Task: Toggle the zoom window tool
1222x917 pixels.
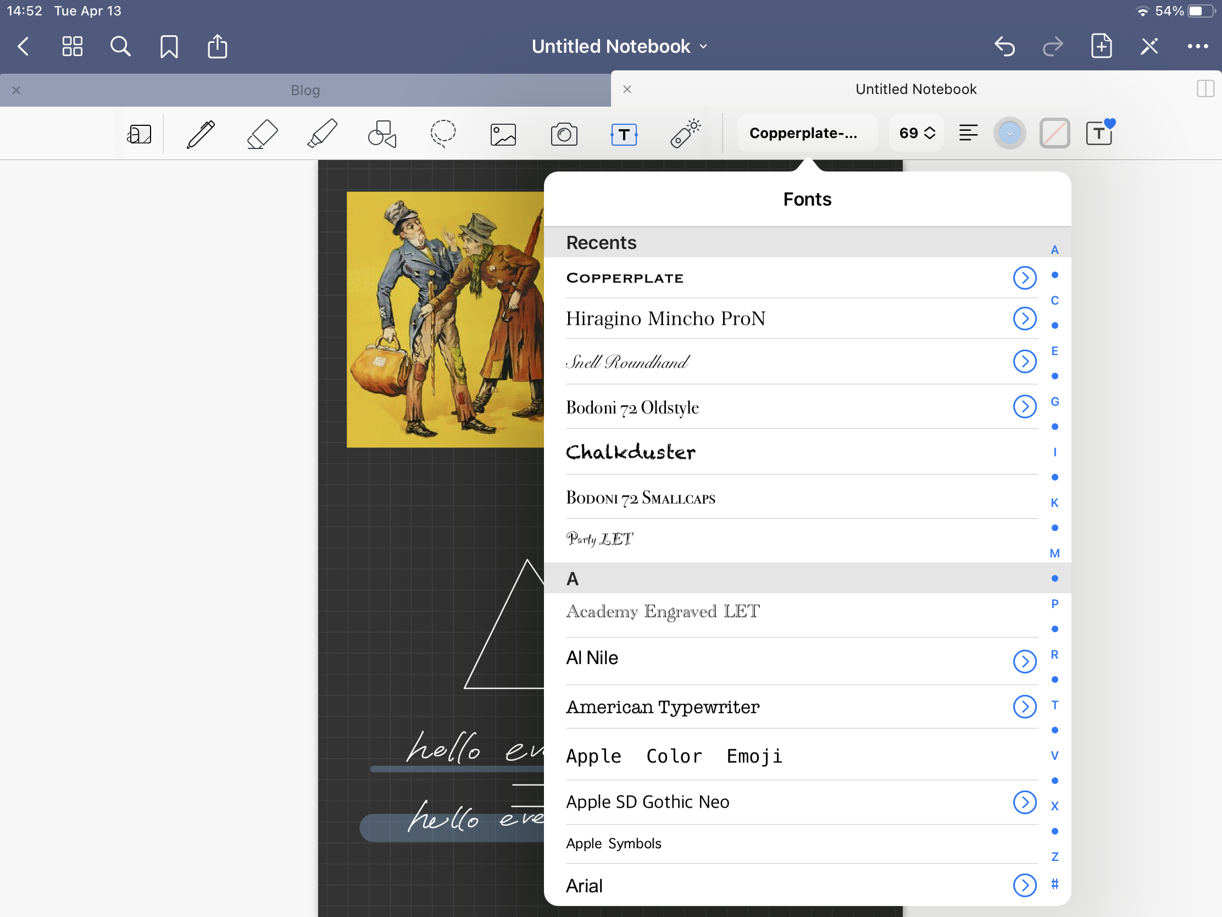Action: [x=139, y=134]
